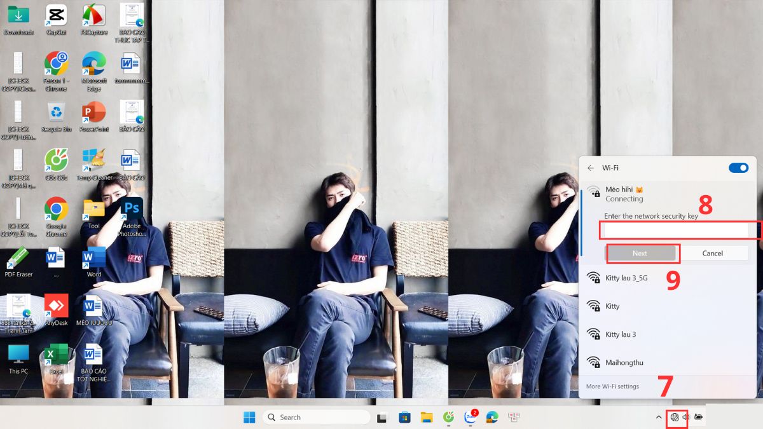Go back with the Wi-Fi panel arrow

[x=591, y=168]
